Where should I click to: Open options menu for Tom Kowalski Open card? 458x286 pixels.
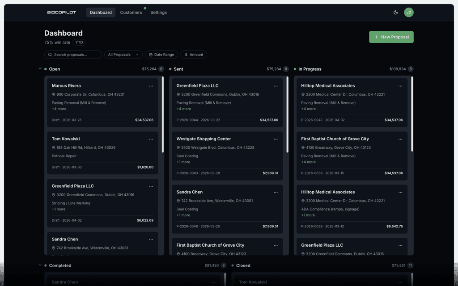(151, 139)
